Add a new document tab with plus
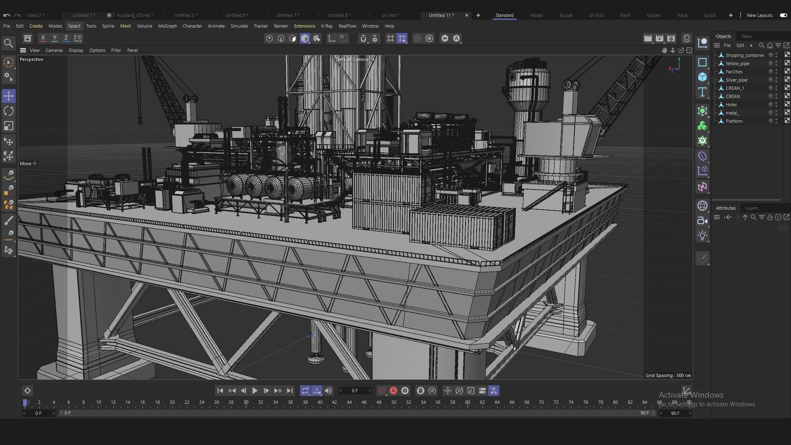 (478, 15)
